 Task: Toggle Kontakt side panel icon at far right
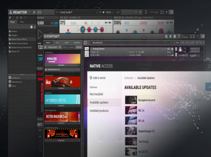pyautogui.click(x=202, y=36)
